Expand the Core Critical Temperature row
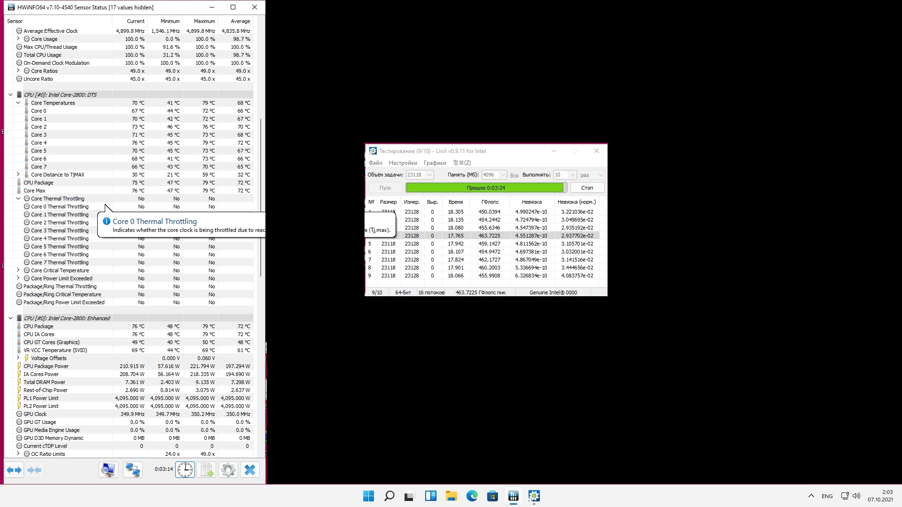902x507 pixels. (x=18, y=270)
